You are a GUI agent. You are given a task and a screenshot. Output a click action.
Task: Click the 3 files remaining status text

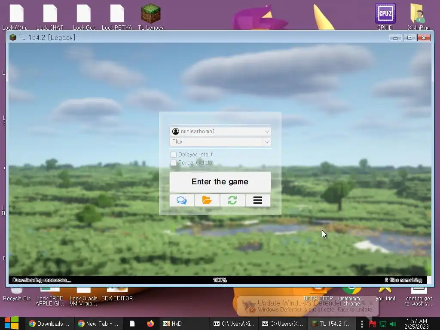pyautogui.click(x=403, y=280)
